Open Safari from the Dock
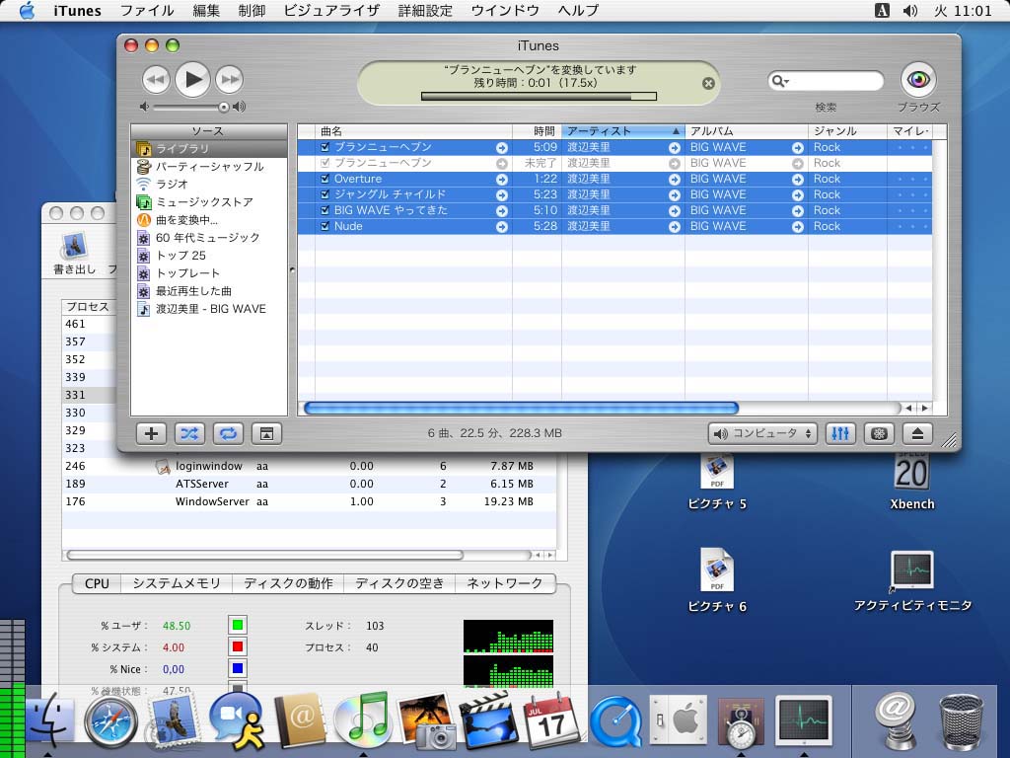The width and height of the screenshot is (1010, 758). (x=110, y=723)
